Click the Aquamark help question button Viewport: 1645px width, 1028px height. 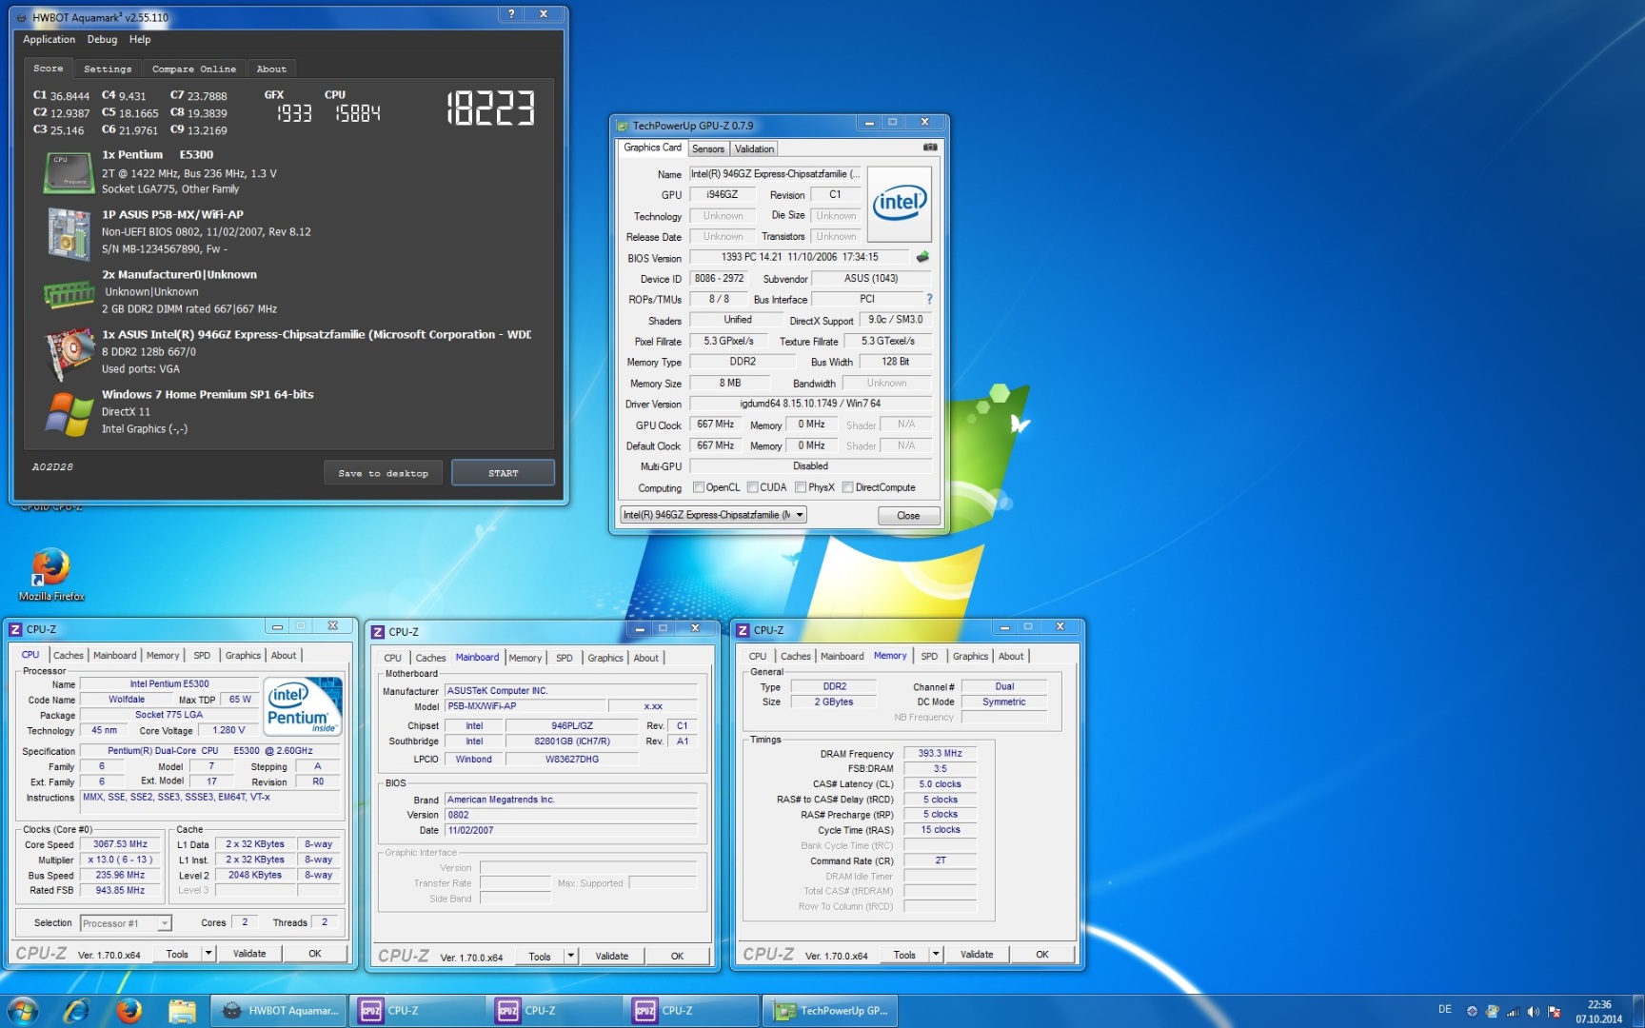(512, 14)
